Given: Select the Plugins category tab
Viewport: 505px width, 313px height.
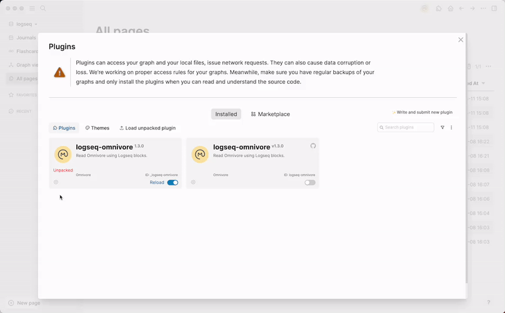Looking at the screenshot, I should point(64,128).
